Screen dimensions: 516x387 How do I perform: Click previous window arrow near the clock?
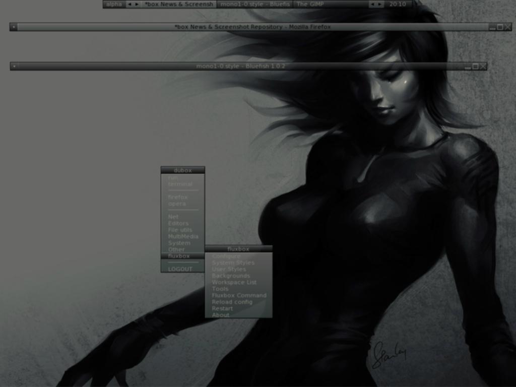tap(372, 4)
